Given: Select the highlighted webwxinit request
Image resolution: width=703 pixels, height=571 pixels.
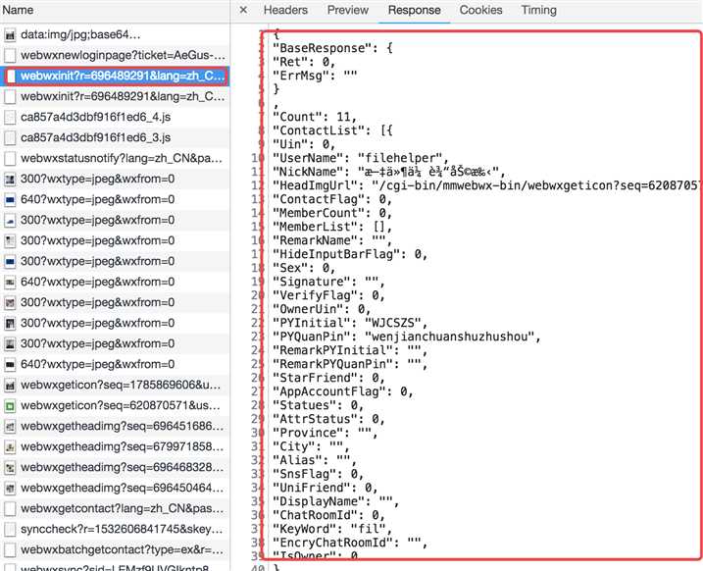Looking at the screenshot, I should click(116, 76).
